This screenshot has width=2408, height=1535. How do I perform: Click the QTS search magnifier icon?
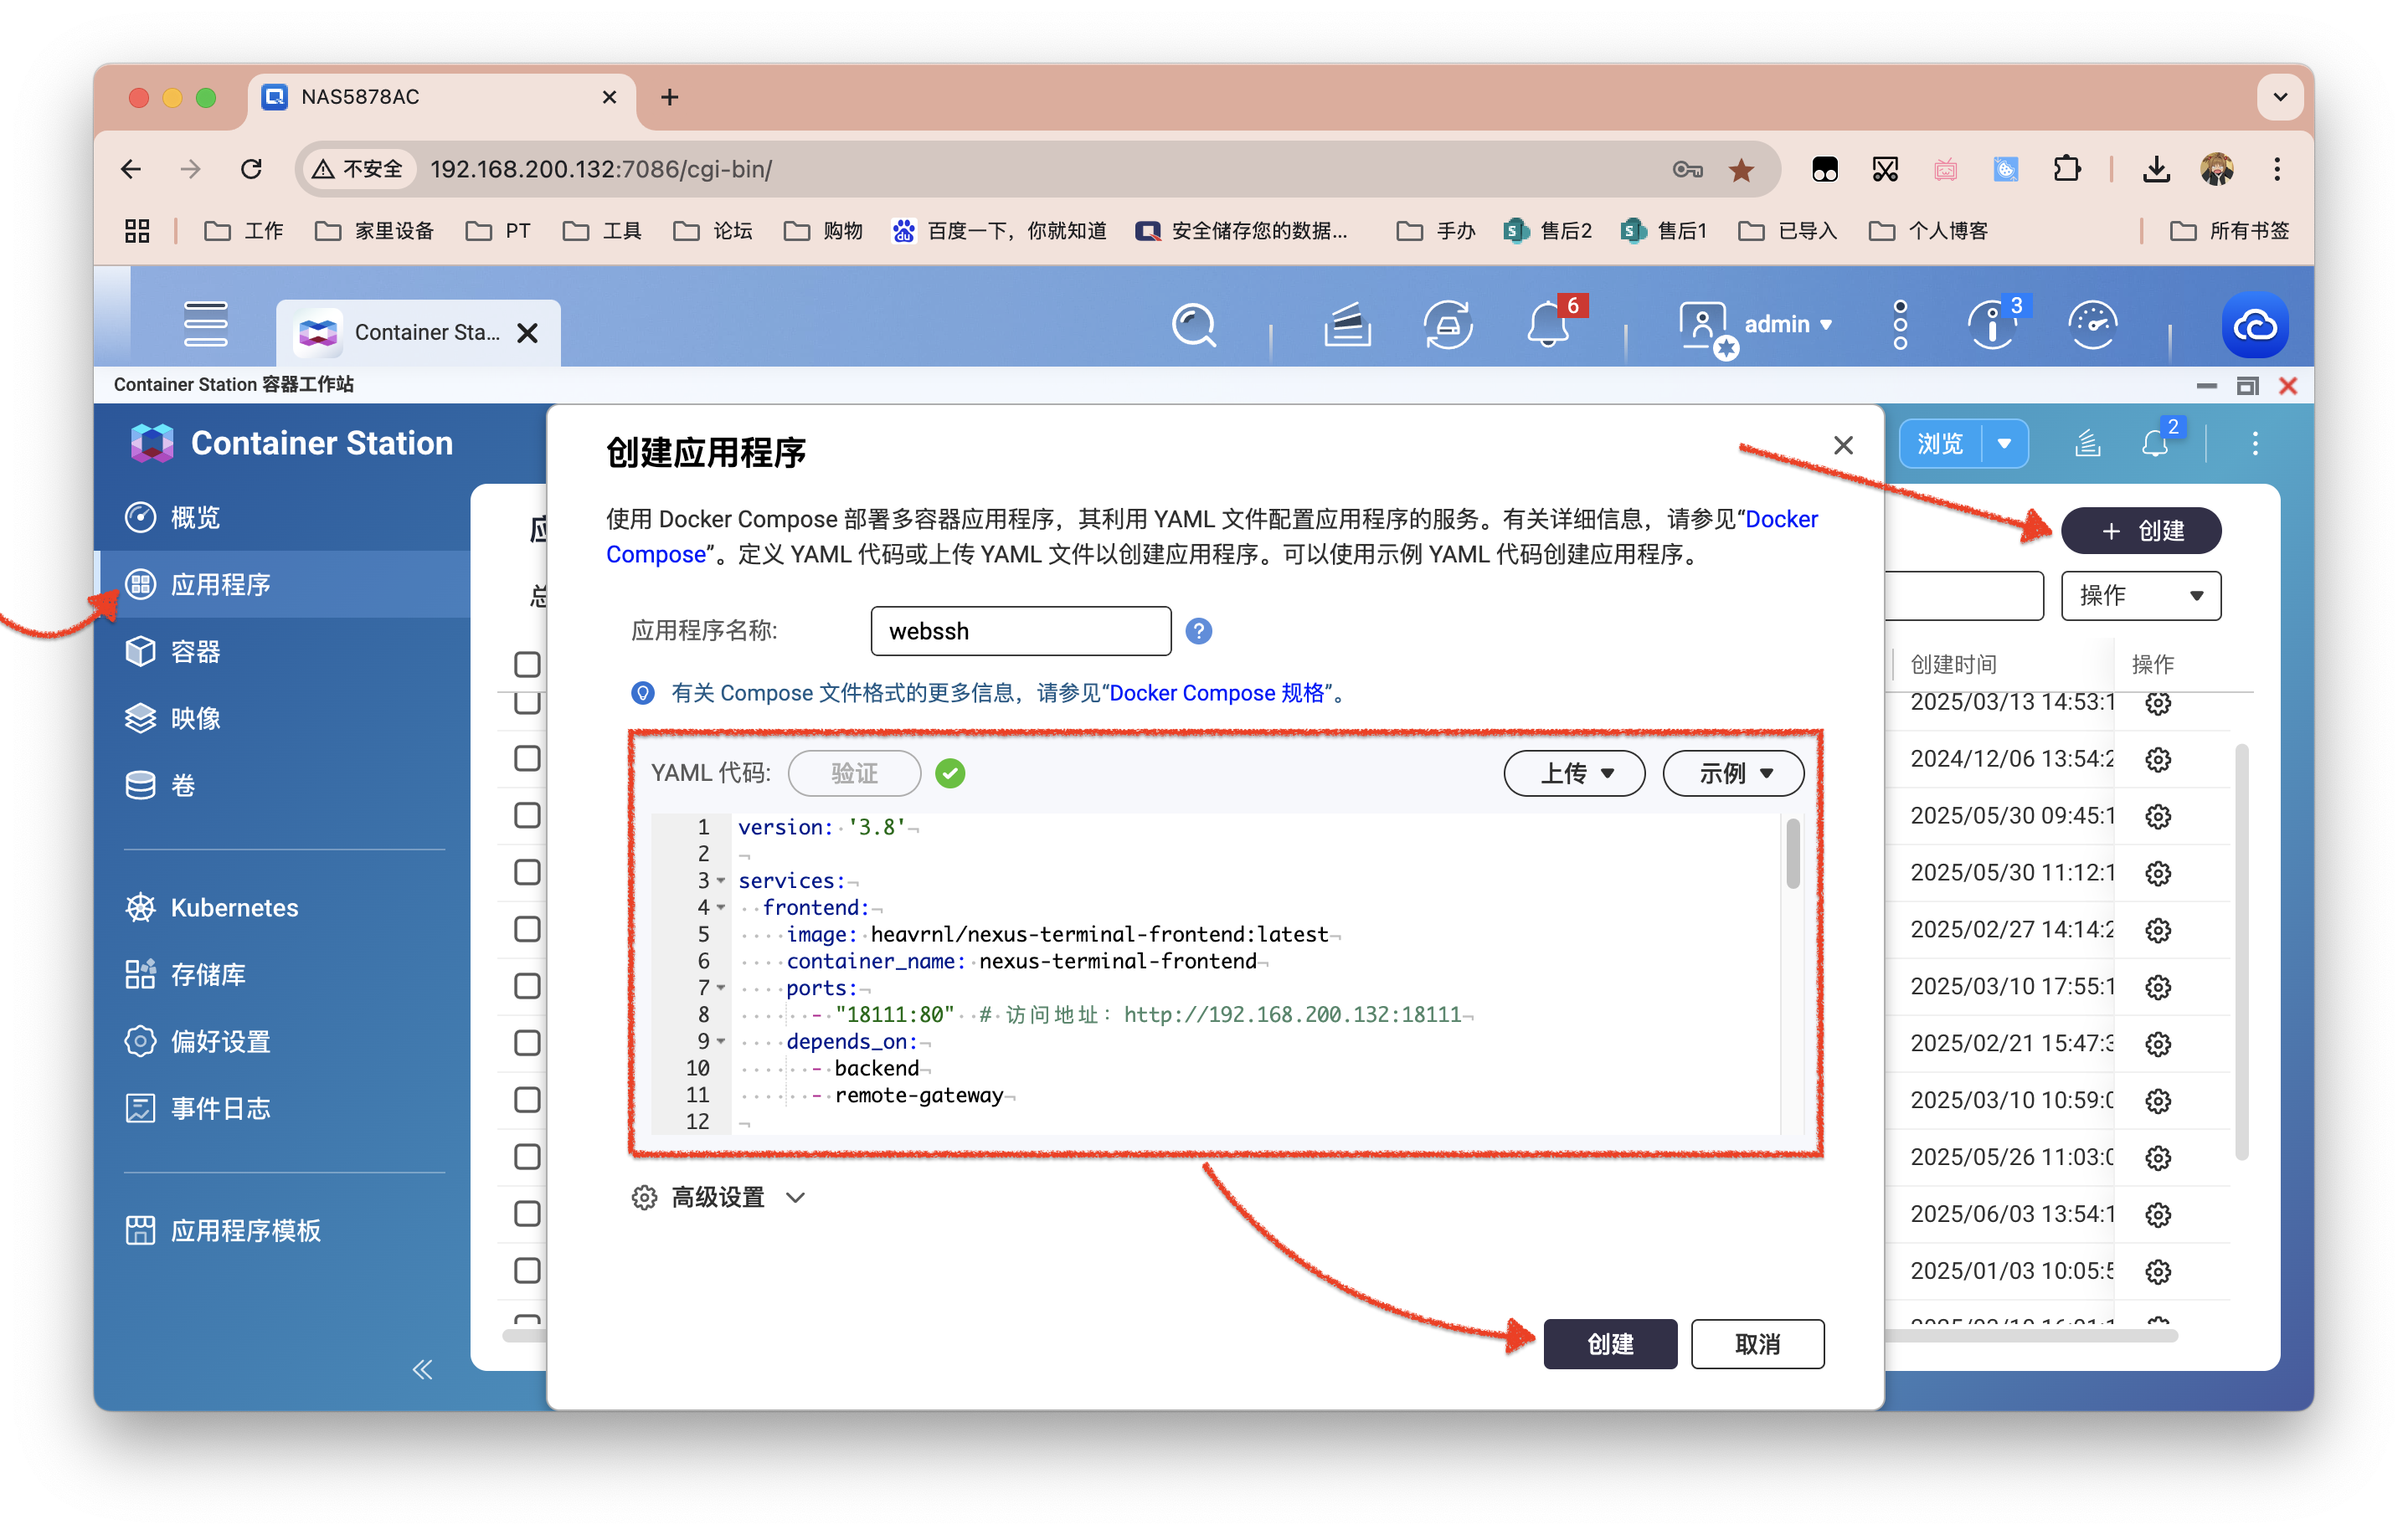1193,326
